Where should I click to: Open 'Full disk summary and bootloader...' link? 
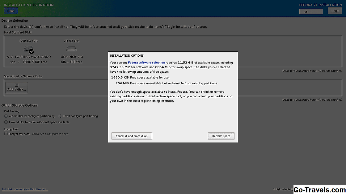(25, 189)
